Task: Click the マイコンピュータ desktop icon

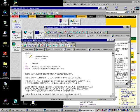Action: point(5,3)
